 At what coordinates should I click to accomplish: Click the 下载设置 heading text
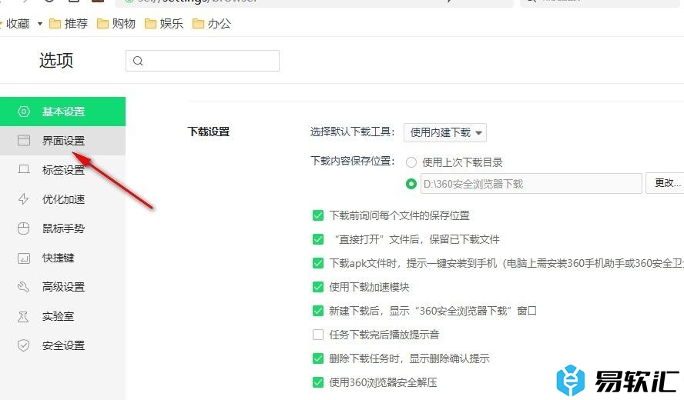click(209, 132)
